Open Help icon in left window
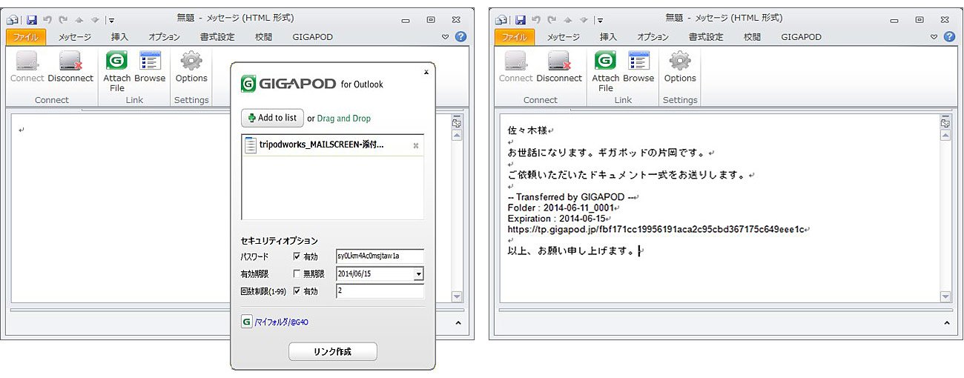Viewport: 964px width, 378px height. tap(460, 36)
